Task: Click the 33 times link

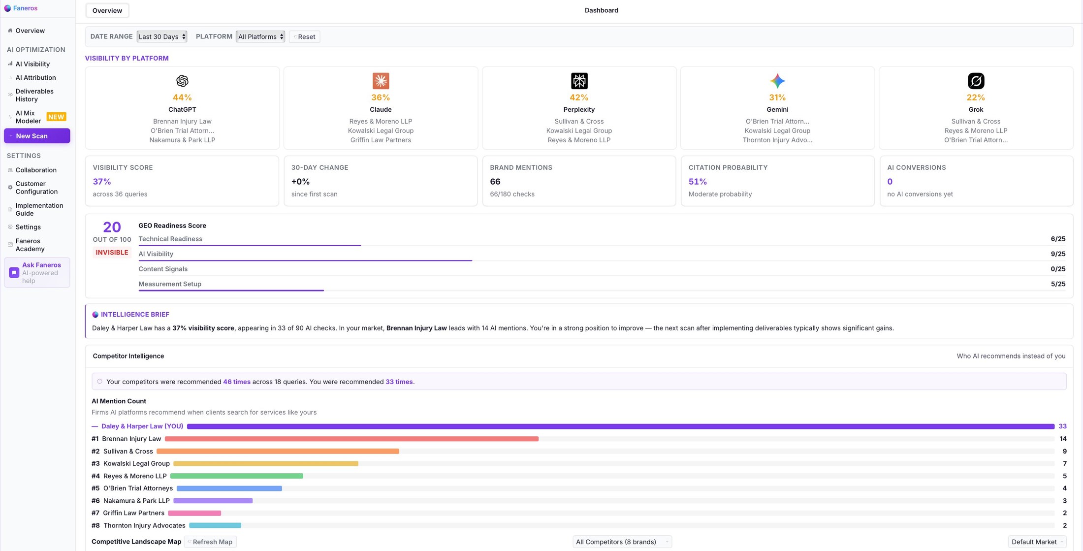Action: tap(399, 382)
